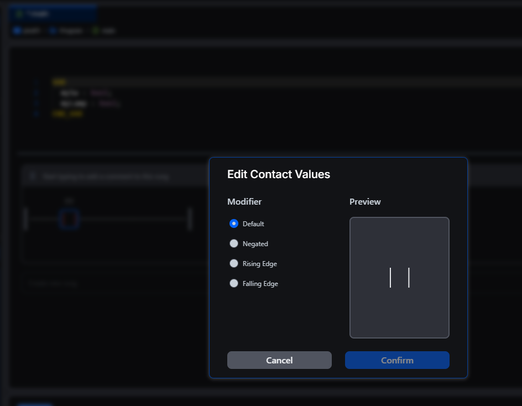This screenshot has width=522, height=406.
Task: Click the left power rail of the rung
Action: pos(25,219)
